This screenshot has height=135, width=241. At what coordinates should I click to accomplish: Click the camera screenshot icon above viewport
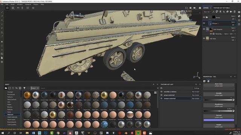[200, 8]
